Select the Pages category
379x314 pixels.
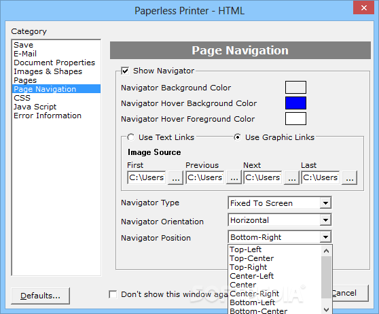[x=56, y=80]
